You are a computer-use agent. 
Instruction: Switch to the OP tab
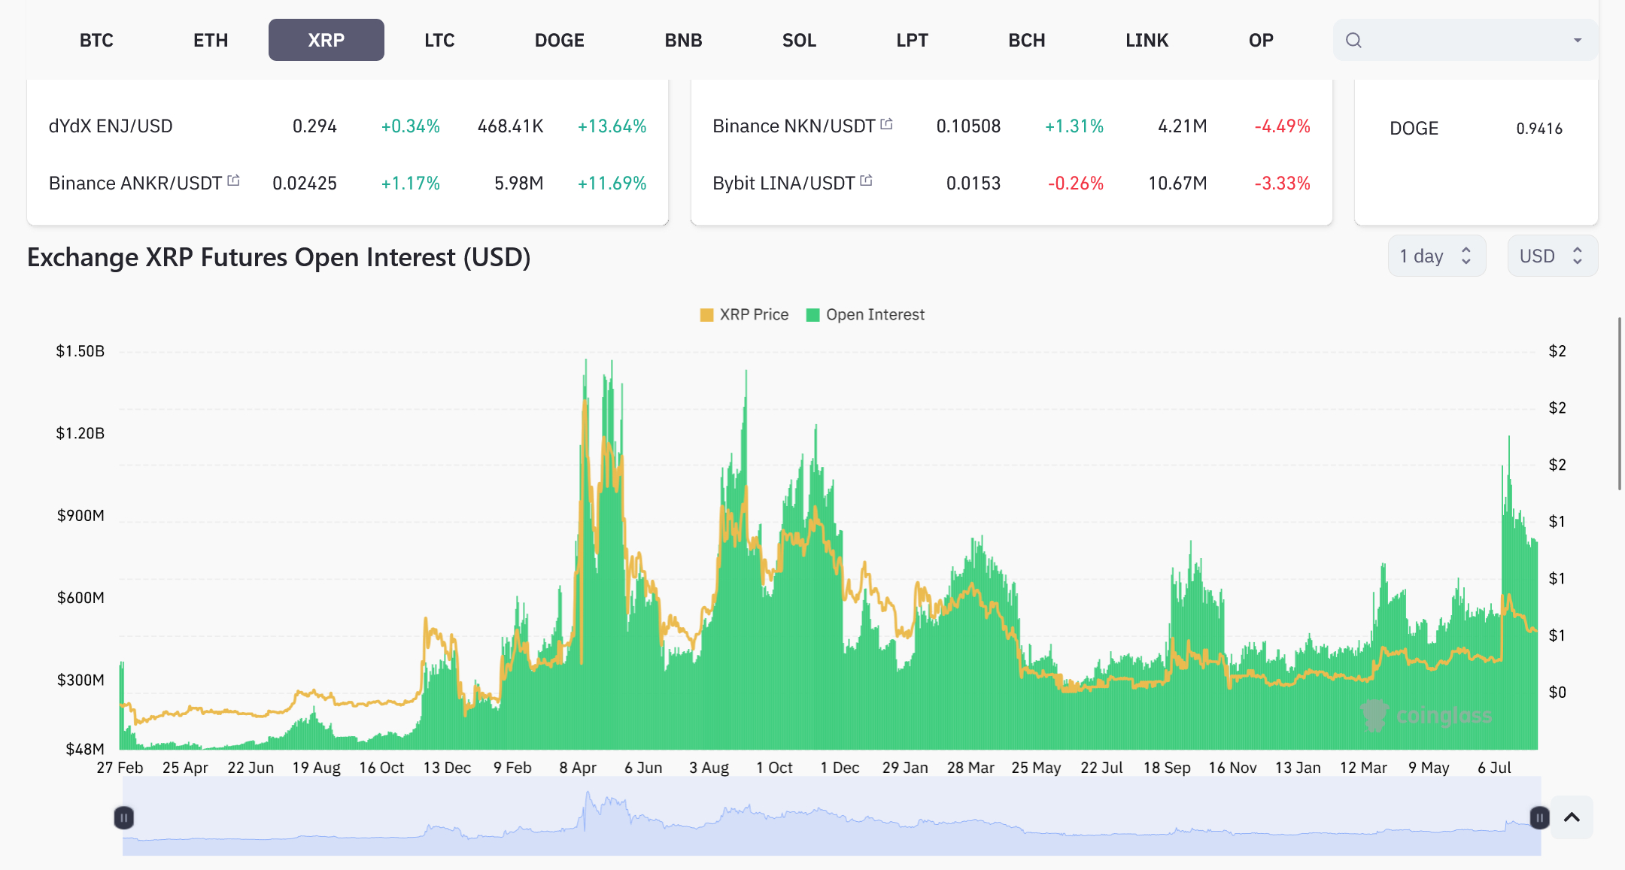(1261, 40)
